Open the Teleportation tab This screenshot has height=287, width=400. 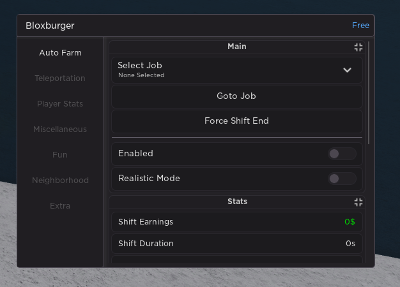(x=60, y=78)
